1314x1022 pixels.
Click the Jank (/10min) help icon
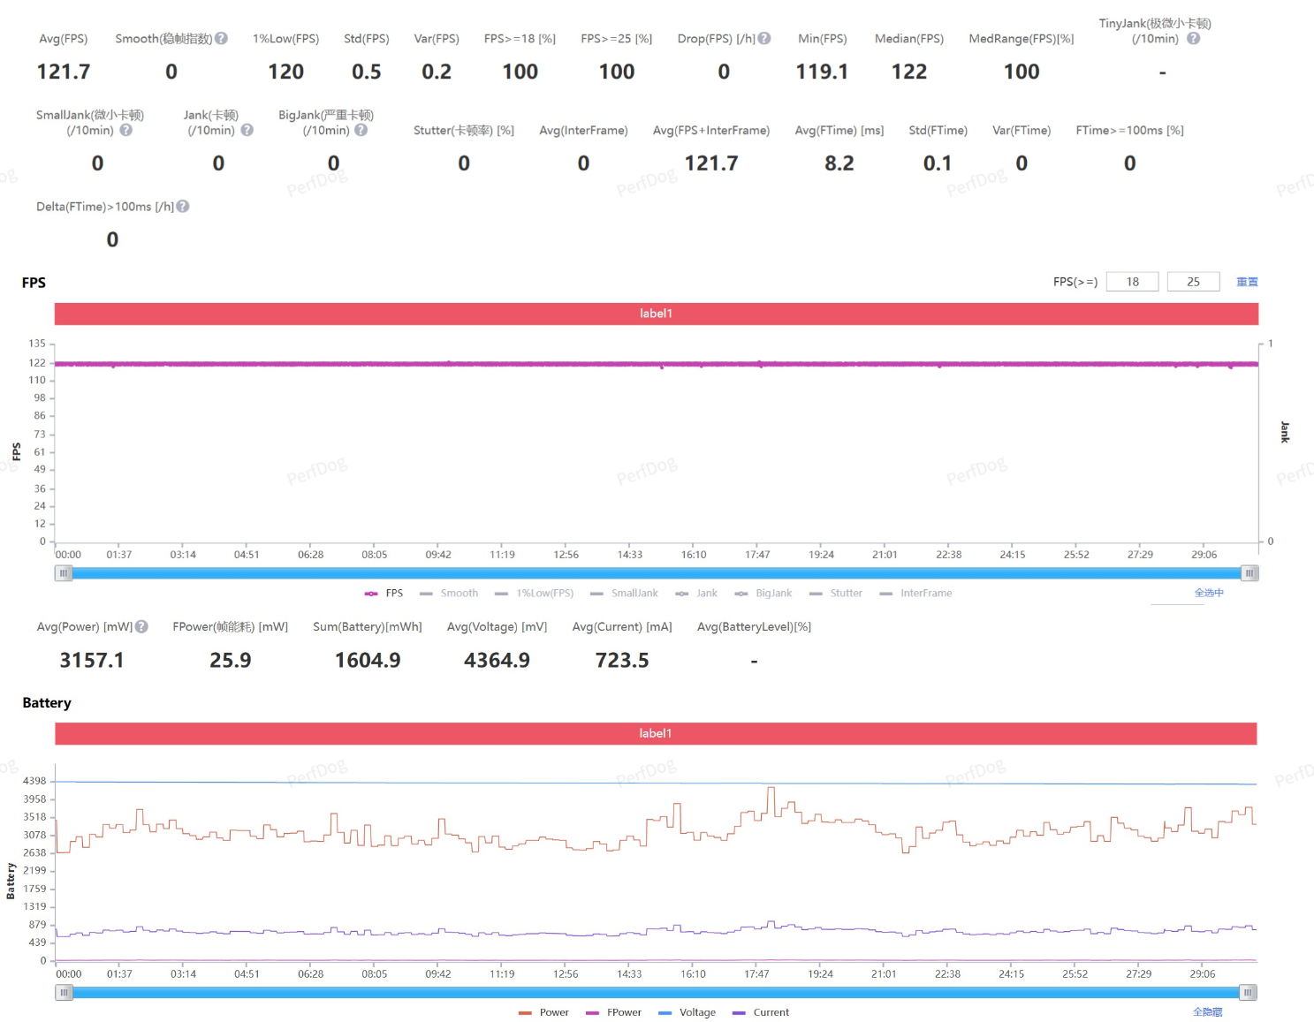247,130
